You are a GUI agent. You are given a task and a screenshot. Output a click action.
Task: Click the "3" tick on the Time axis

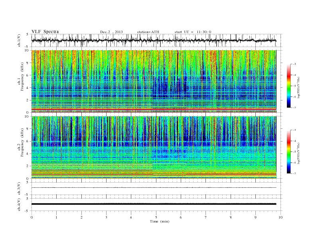(106, 217)
